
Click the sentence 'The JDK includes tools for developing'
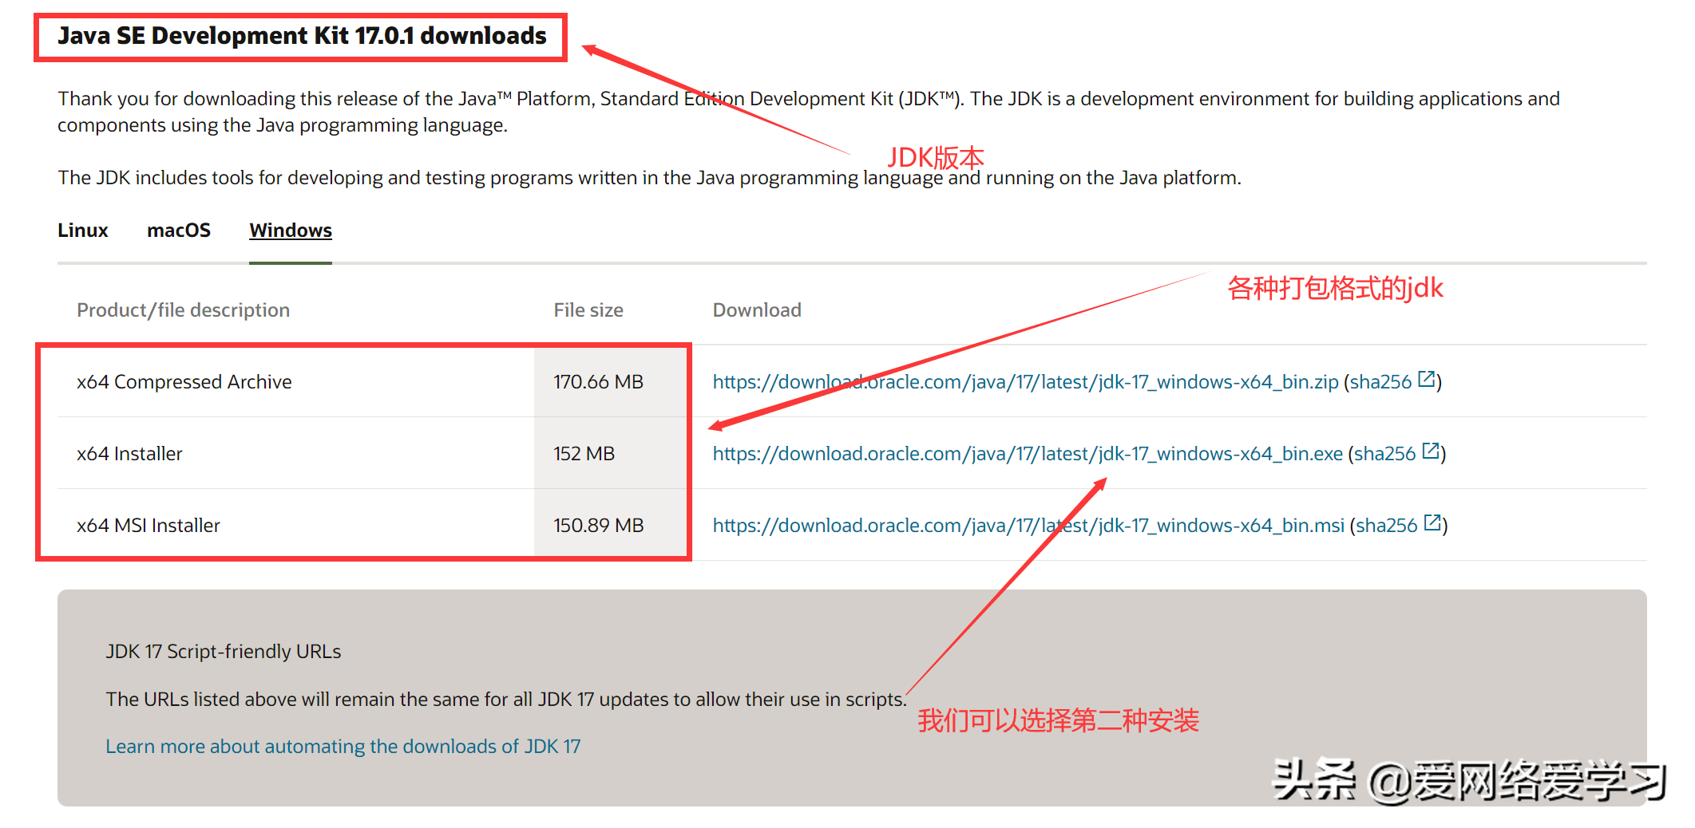[x=649, y=178]
